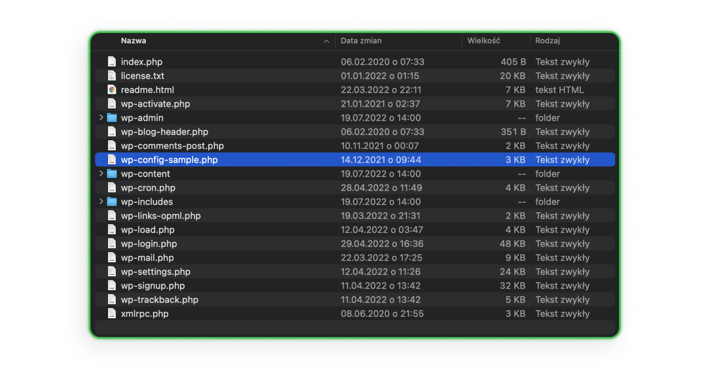This screenshot has width=710, height=370.
Task: Select the wp-login.php file name
Action: pos(149,244)
